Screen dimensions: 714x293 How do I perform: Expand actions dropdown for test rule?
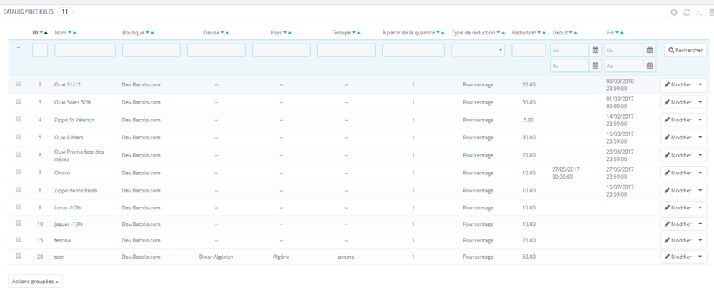coord(700,257)
